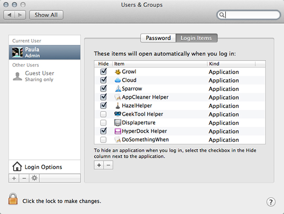
Task: Go back with the left arrow button
Action: pos(9,15)
